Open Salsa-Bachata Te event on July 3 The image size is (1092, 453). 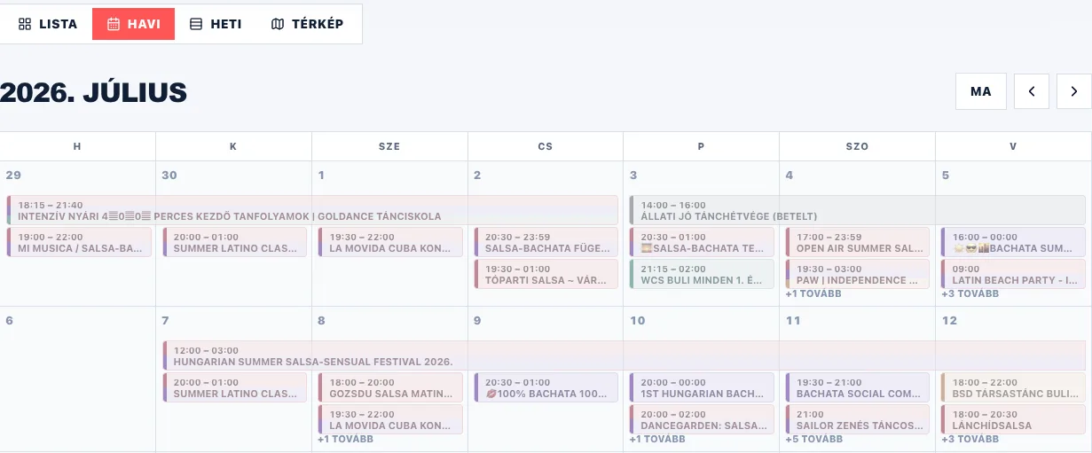[x=702, y=242]
